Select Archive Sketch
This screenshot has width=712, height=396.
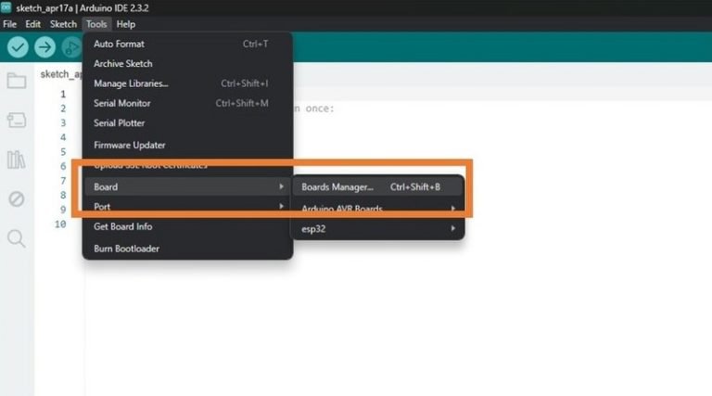point(187,64)
